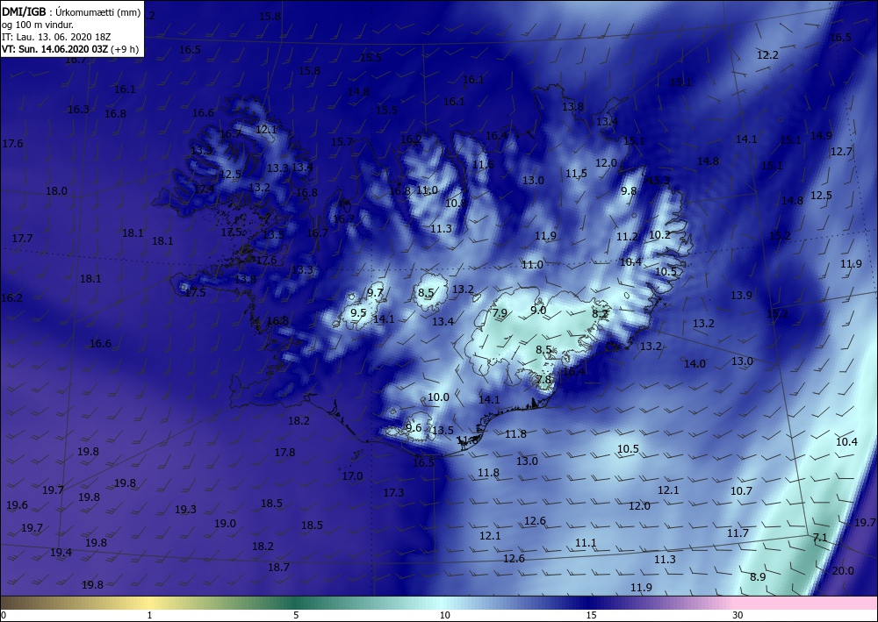Click the map value "12.2"

(x=767, y=54)
